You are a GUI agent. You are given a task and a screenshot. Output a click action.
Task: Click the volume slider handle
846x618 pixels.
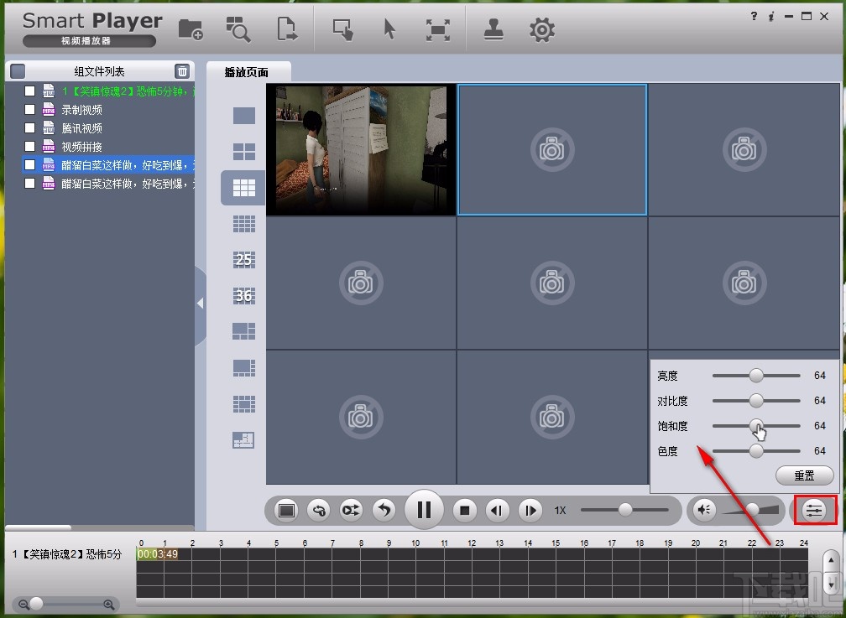[752, 510]
